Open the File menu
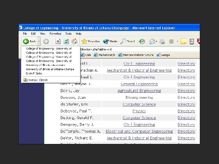 [25, 34]
